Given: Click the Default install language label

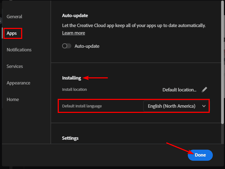Looking at the screenshot, I should point(82,106).
